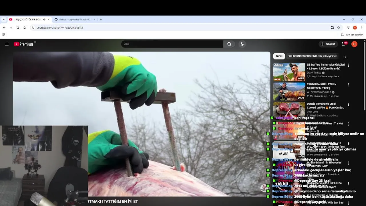Focus the Ara search input field

click(172, 44)
